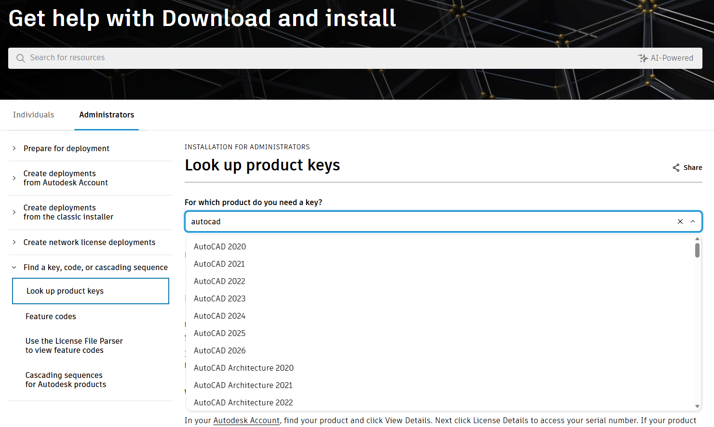
Task: Click the dropdown scrollbar down arrow
Action: click(x=697, y=407)
